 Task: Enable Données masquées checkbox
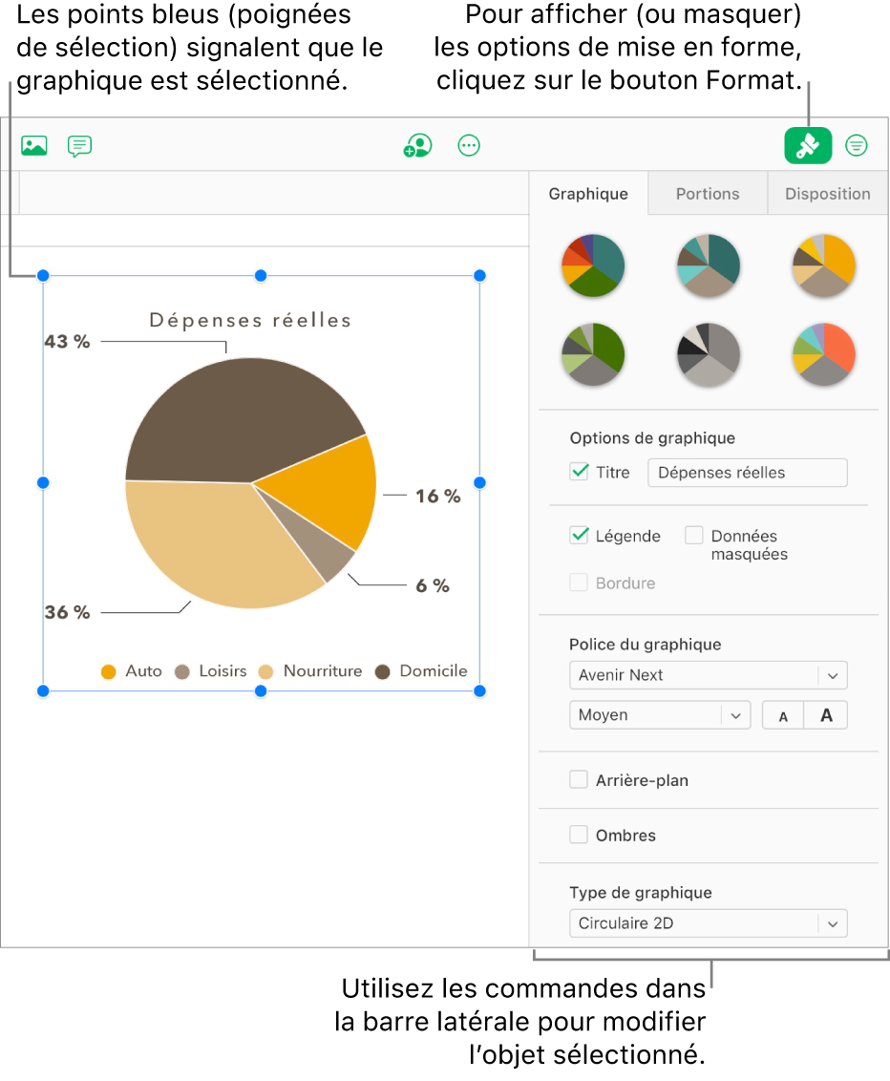[x=693, y=535]
